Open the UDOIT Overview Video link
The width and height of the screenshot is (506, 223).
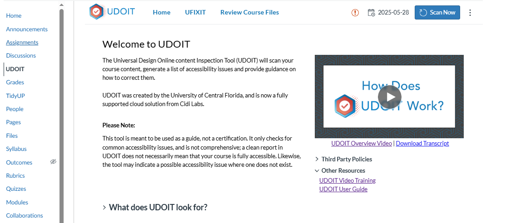point(362,144)
